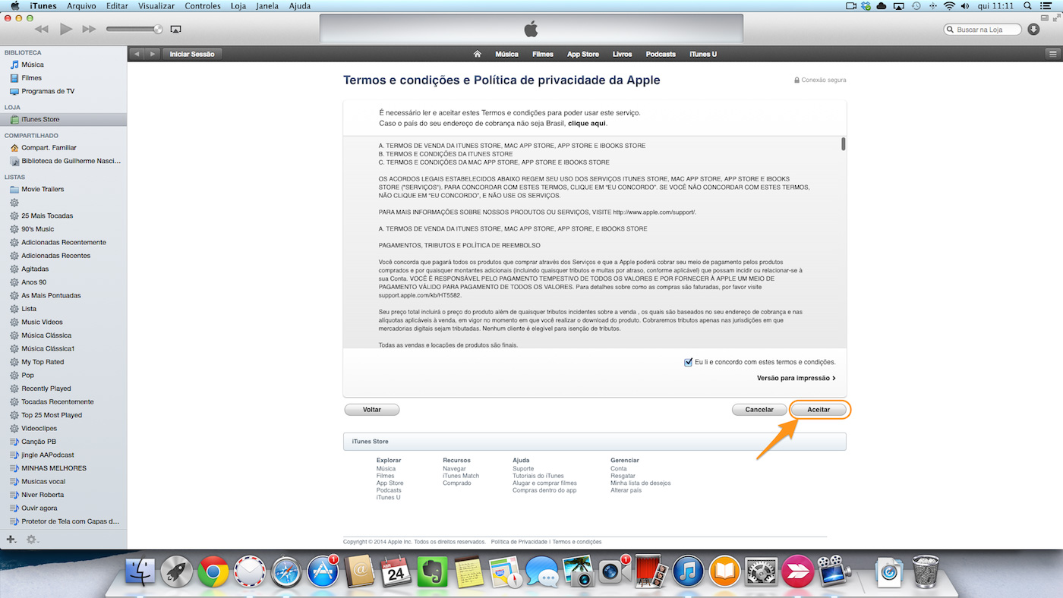Viewport: 1063px width, 598px height.
Task: Open Compart. Familiar in sidebar
Action: [x=63, y=147]
